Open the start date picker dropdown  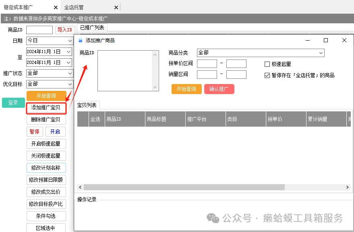(x=68, y=51)
